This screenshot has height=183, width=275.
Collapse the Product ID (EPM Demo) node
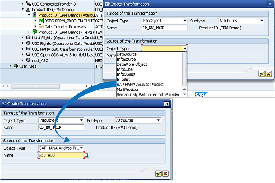click(23, 9)
